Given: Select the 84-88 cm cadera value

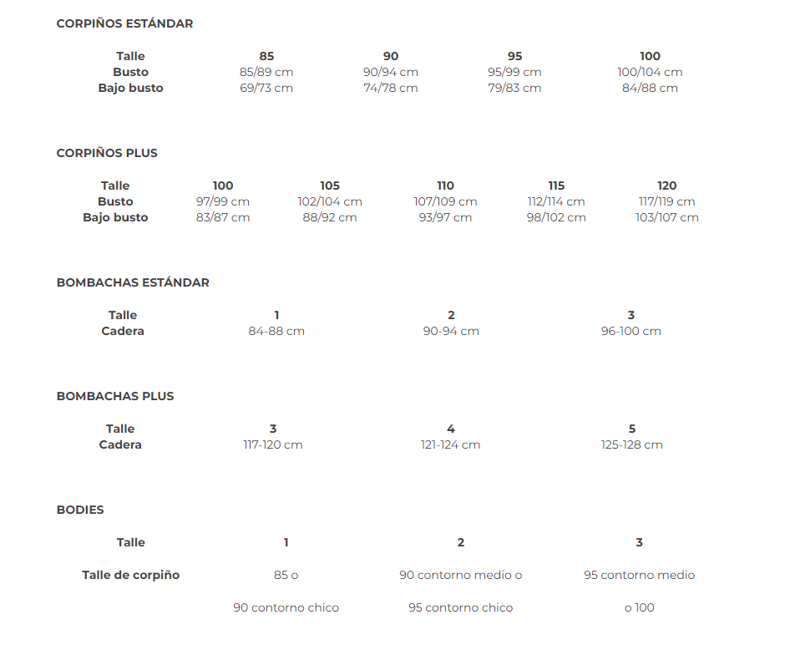Looking at the screenshot, I should point(276,332).
